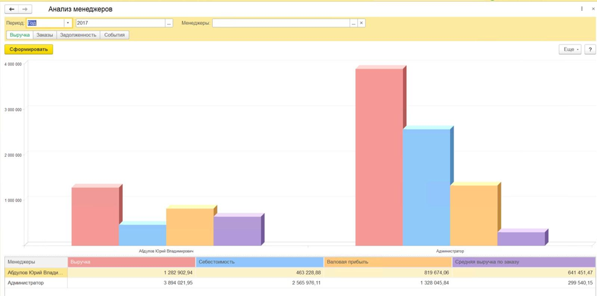
Task: Expand the Период dropdown arrow
Action: pyautogui.click(x=68, y=23)
